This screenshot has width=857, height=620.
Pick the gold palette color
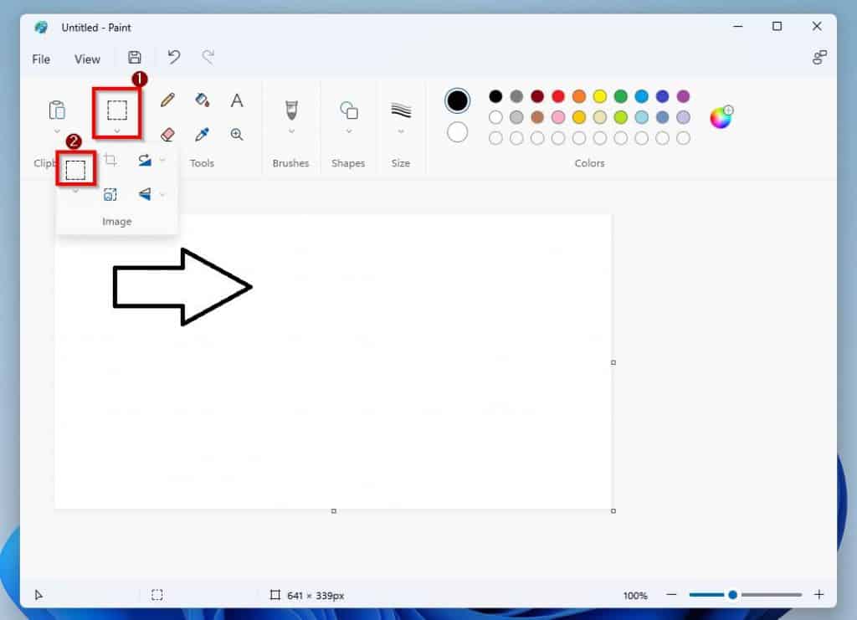pos(579,117)
